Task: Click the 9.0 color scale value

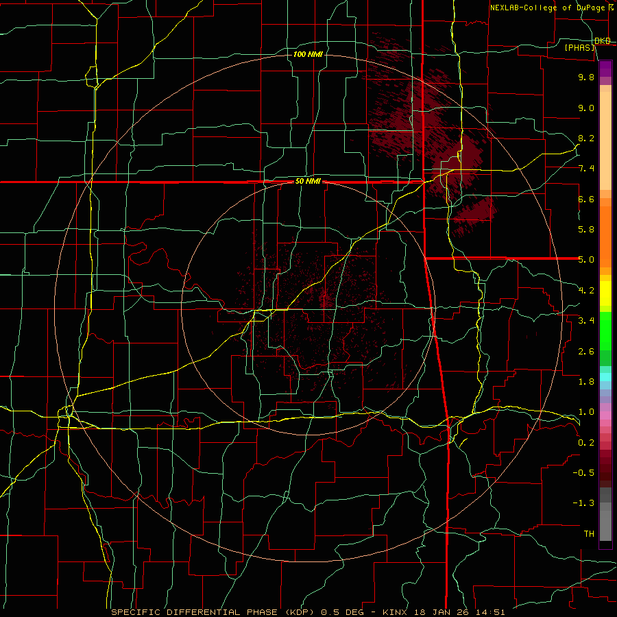Action: point(586,108)
